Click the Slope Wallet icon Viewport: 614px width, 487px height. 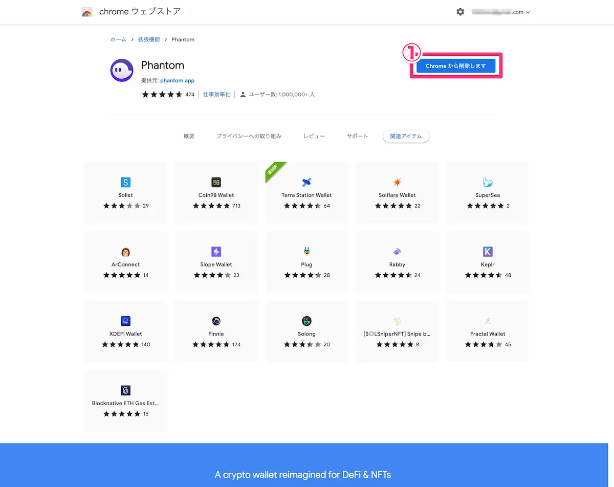point(216,252)
